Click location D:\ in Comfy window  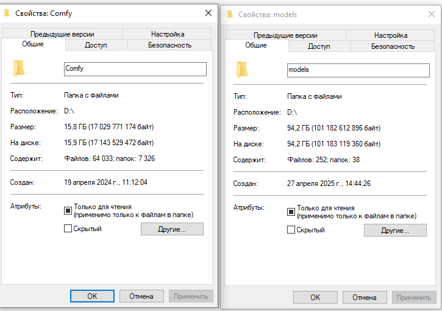click(x=69, y=111)
